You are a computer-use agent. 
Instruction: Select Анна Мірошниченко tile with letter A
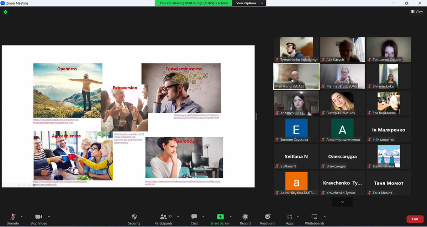[342, 130]
